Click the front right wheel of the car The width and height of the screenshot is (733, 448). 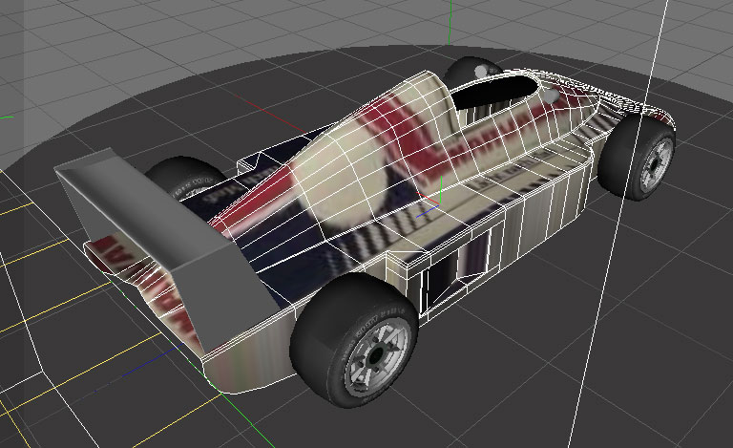(x=640, y=156)
